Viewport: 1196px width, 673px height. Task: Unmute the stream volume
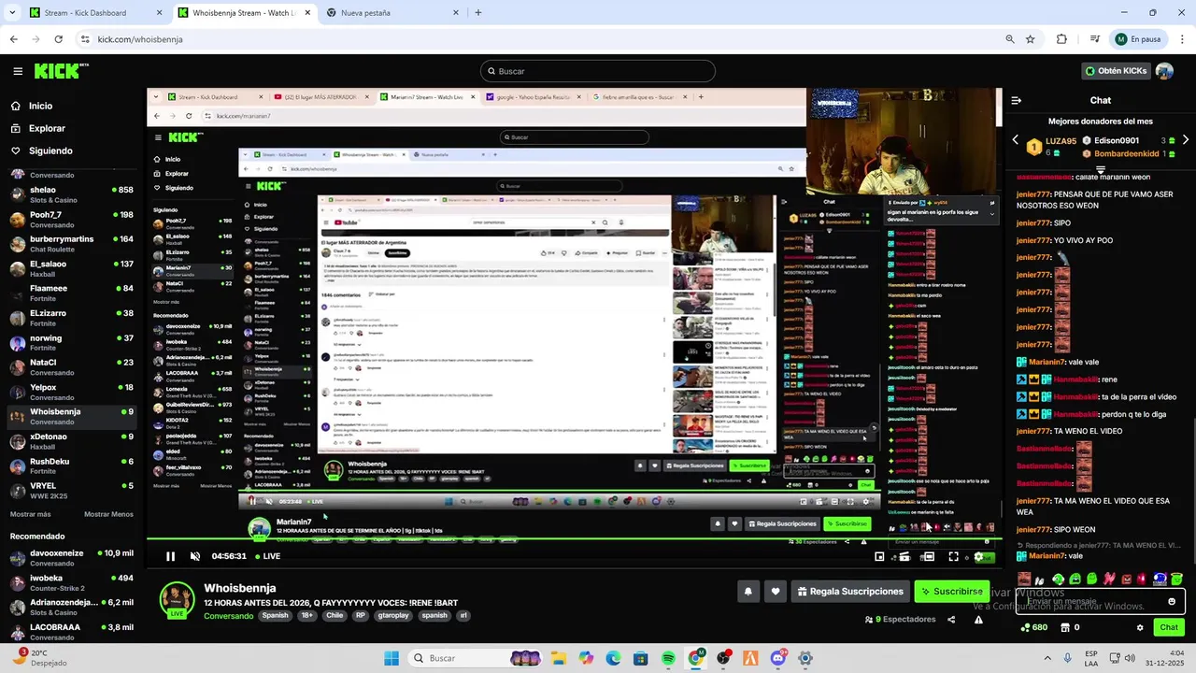195,556
